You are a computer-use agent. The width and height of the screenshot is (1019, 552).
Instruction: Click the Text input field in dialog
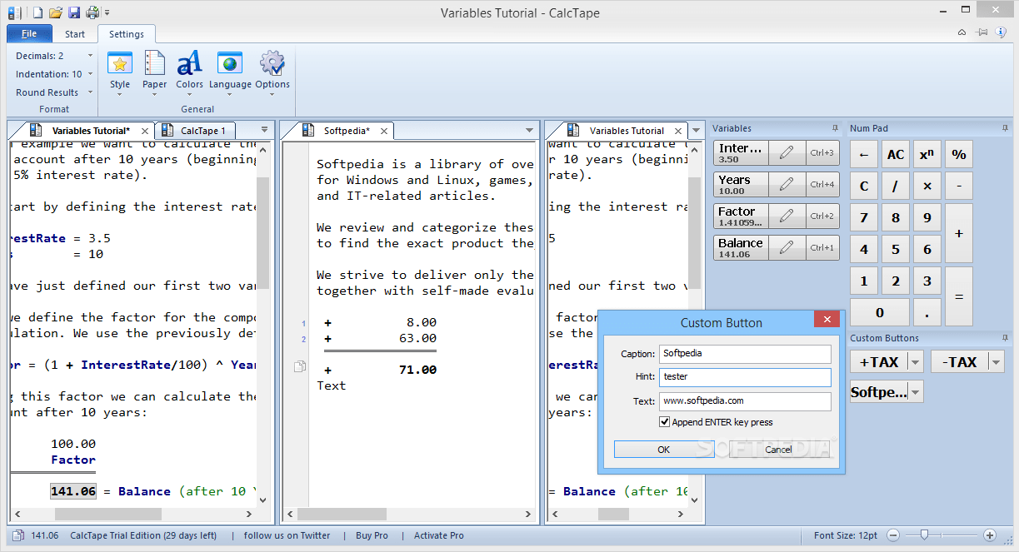745,401
